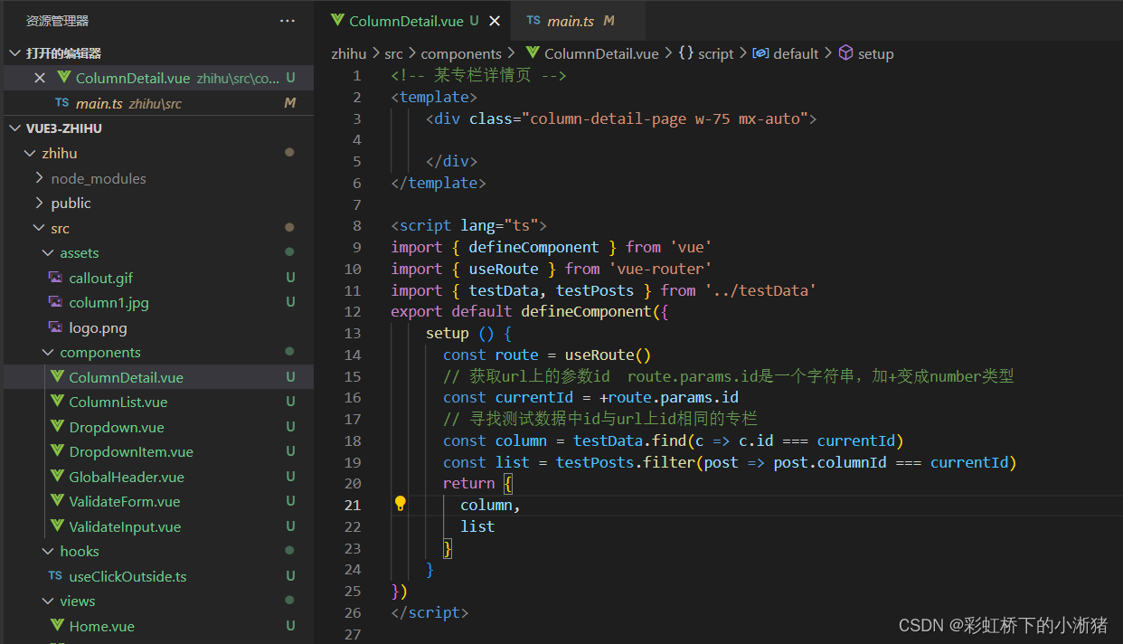Click the Vue icon beside Home.vue
This screenshot has height=644, width=1123.
57,626
